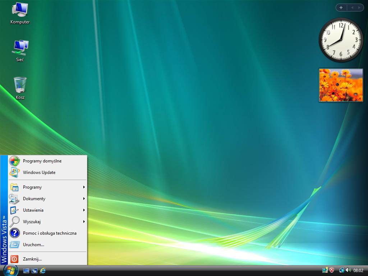
Task: Choose Uruchom... in the Start menu
Action: (48, 245)
